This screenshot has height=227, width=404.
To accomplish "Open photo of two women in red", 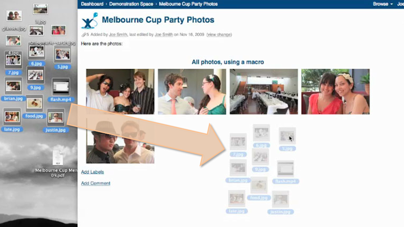I will click(x=335, y=92).
